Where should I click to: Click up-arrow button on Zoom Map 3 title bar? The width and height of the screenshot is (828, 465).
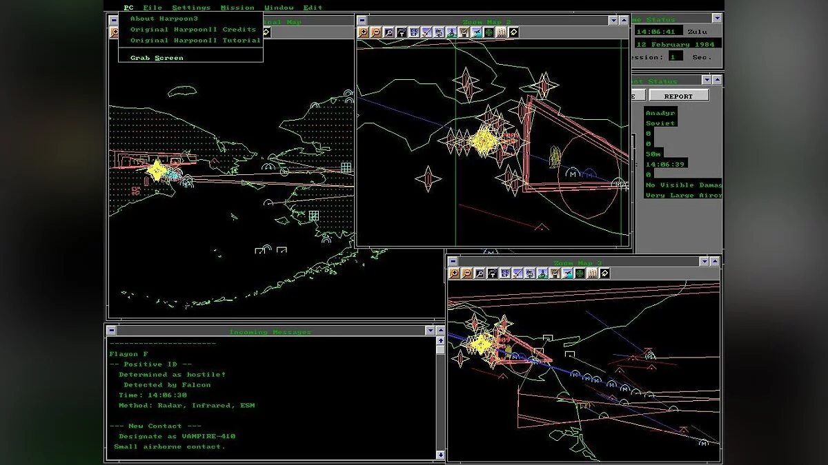coord(715,262)
